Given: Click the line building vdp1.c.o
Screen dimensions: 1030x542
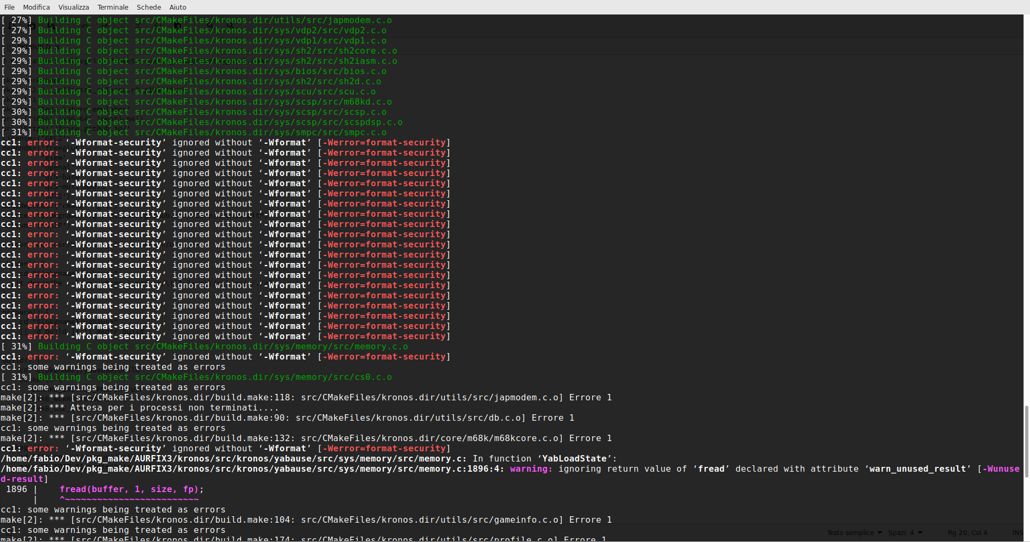Looking at the screenshot, I should [x=194, y=41].
